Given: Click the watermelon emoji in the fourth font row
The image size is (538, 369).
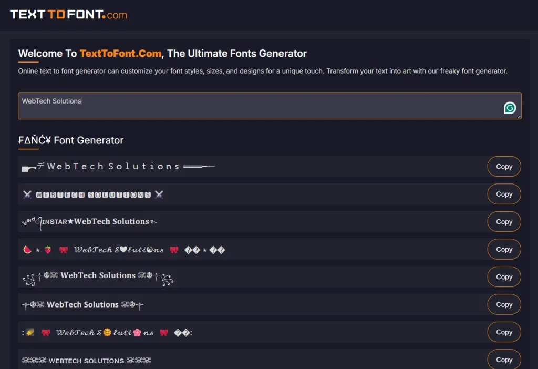Looking at the screenshot, I should tap(27, 250).
